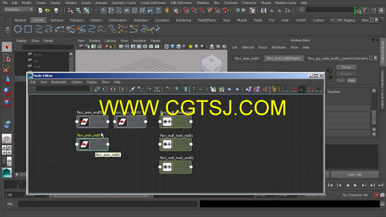Click Node Editor create bookmark icon

pos(213,89)
